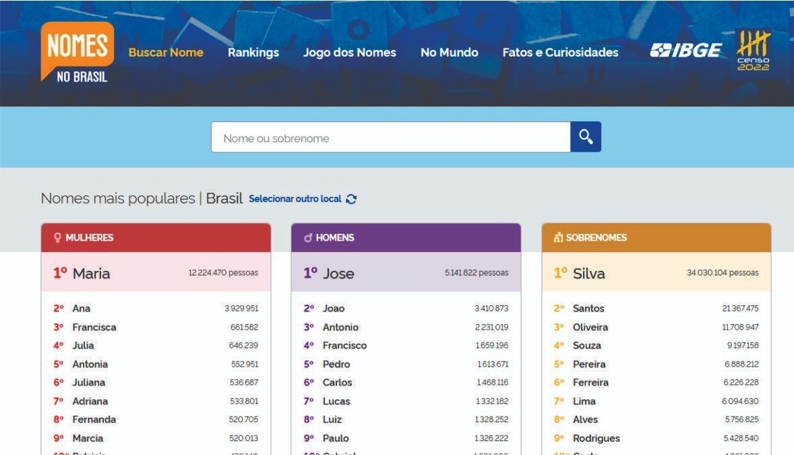This screenshot has height=455, width=794.
Task: Choose Oliveira in the Sobrenomes list
Action: pos(590,327)
